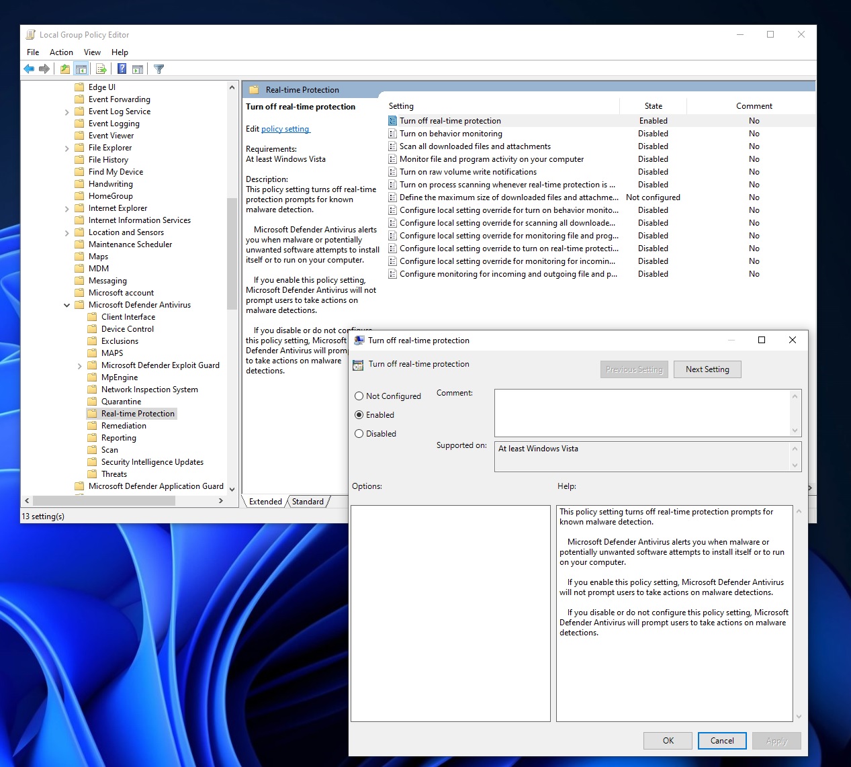This screenshot has width=851, height=767.
Task: Click the icon of 'Define the maximum size' setting
Action: click(x=392, y=197)
